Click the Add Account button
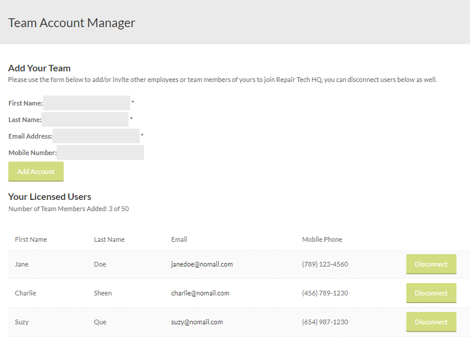The width and height of the screenshot is (470, 355). click(36, 172)
